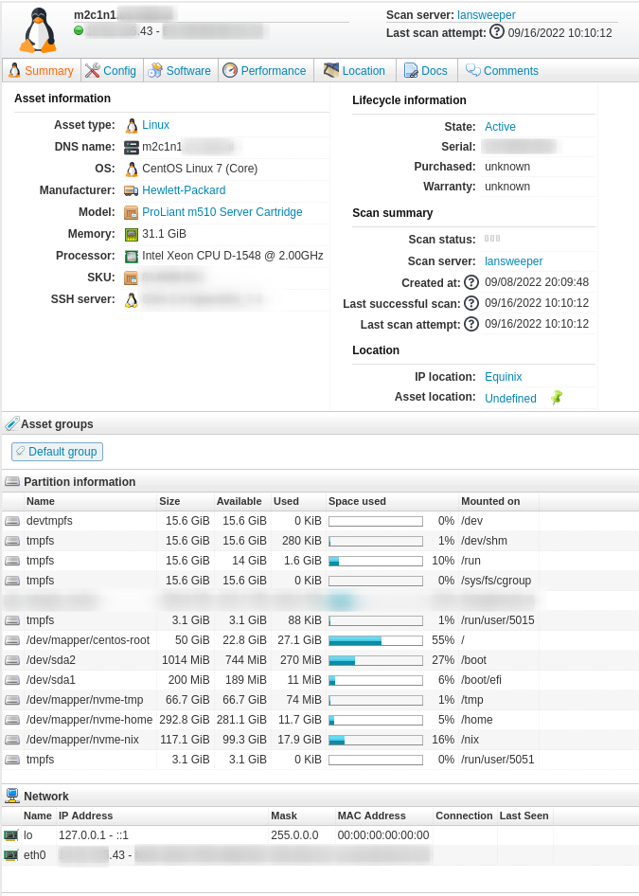Open the Performance tab
Screen dimensions: 639x896
[264, 71]
